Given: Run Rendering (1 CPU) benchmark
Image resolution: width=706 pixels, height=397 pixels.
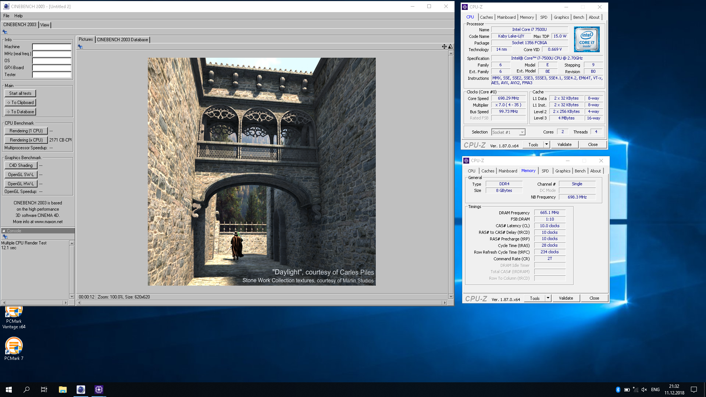Looking at the screenshot, I should coord(26,131).
